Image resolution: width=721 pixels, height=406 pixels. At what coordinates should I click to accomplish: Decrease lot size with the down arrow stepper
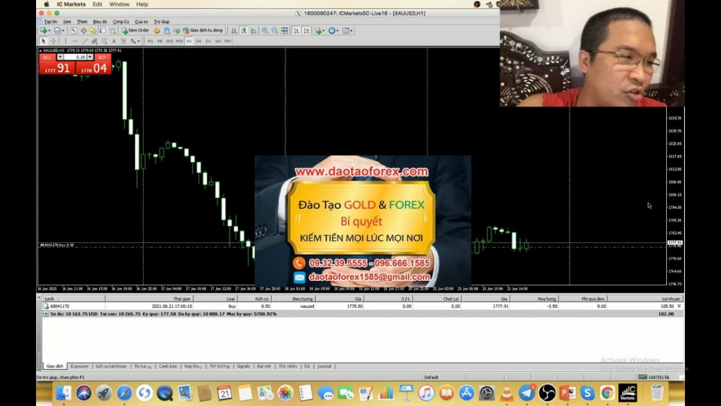(60, 57)
